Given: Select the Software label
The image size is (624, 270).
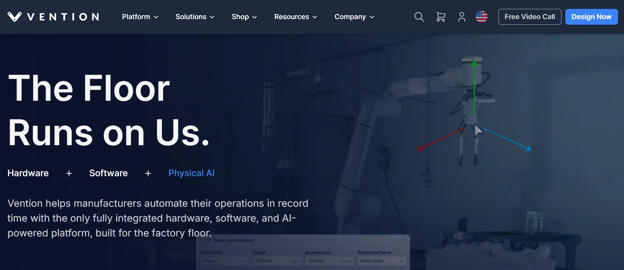Looking at the screenshot, I should point(108,173).
